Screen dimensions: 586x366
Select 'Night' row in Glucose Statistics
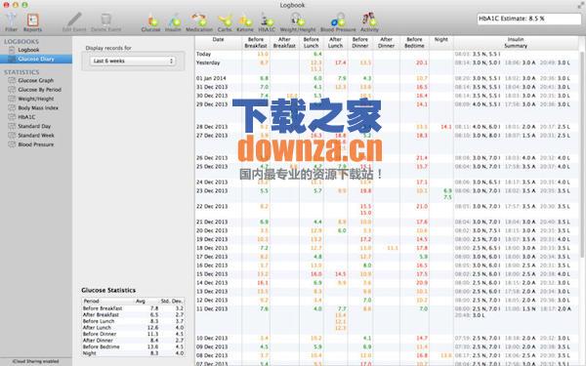click(133, 353)
